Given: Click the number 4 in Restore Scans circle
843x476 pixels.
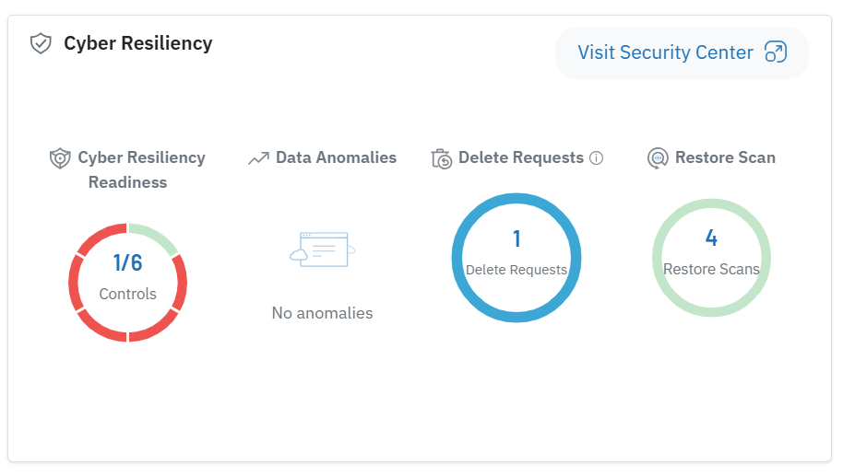Looking at the screenshot, I should pos(711,238).
